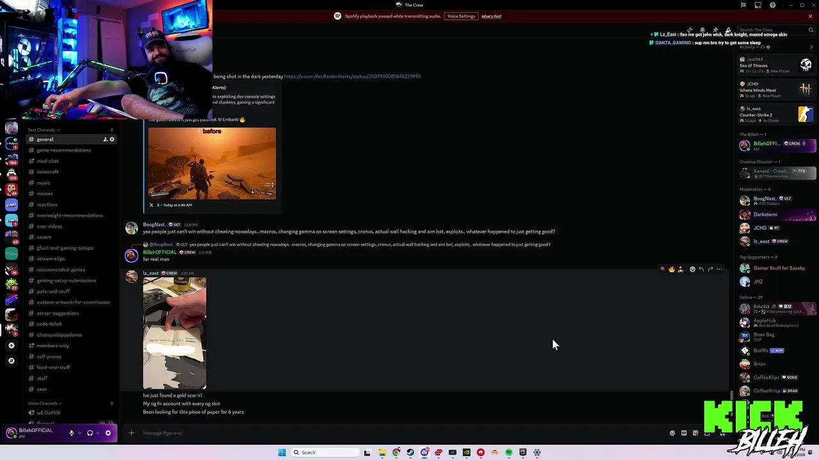Click the What's this? link
The image size is (819, 460).
(x=491, y=16)
